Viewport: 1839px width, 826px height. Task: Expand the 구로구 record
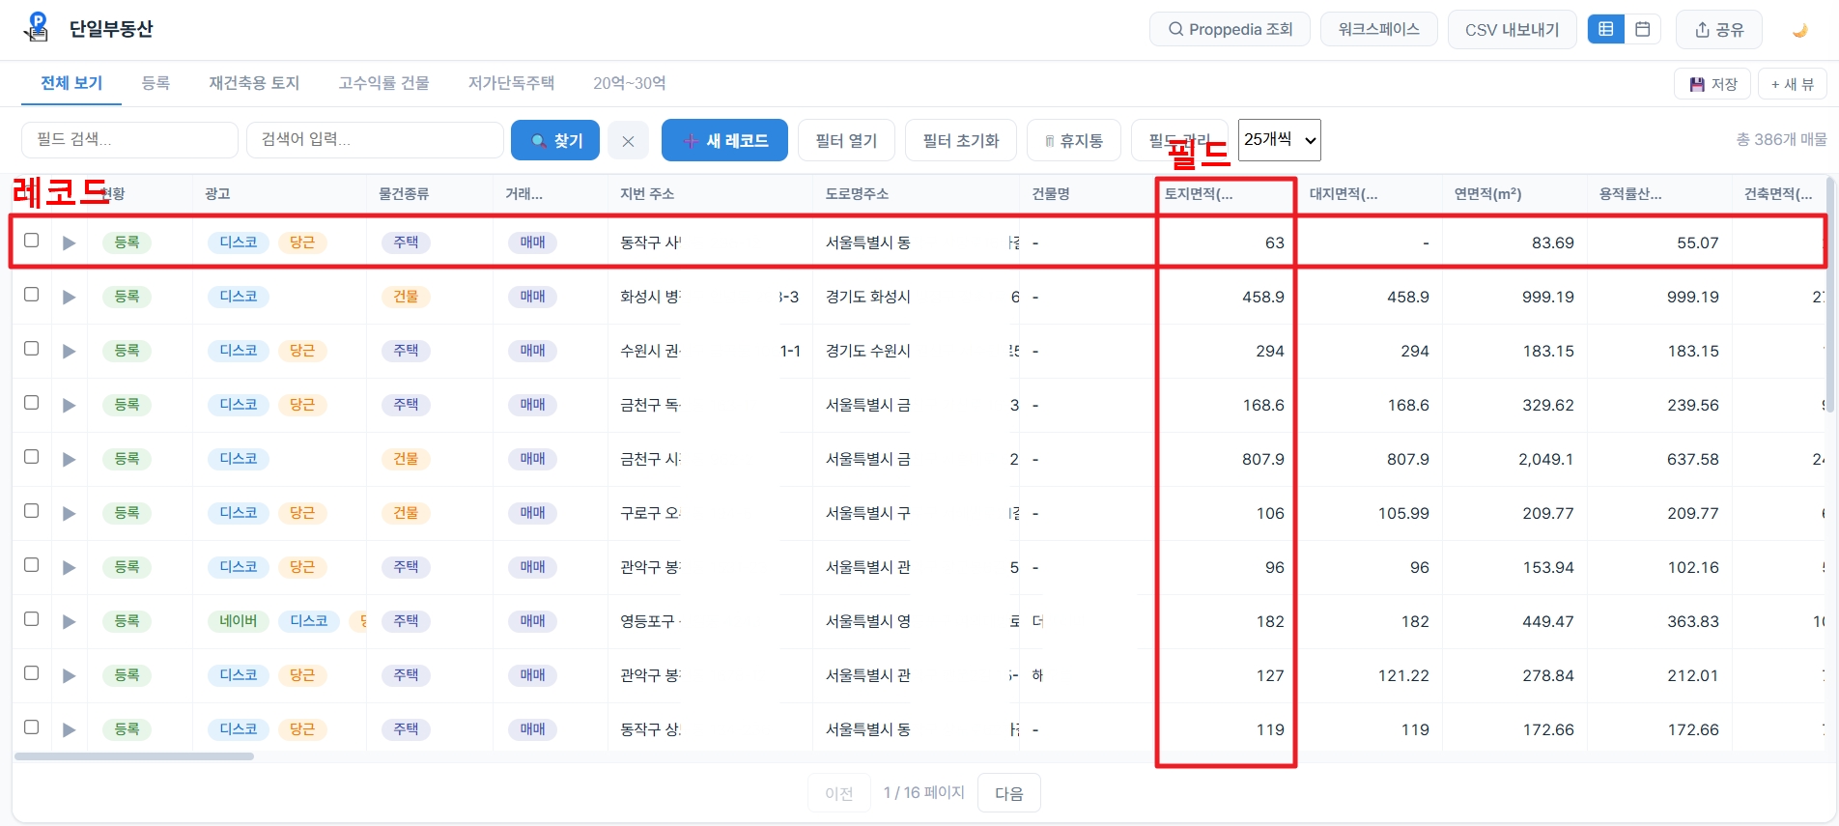[x=69, y=513]
